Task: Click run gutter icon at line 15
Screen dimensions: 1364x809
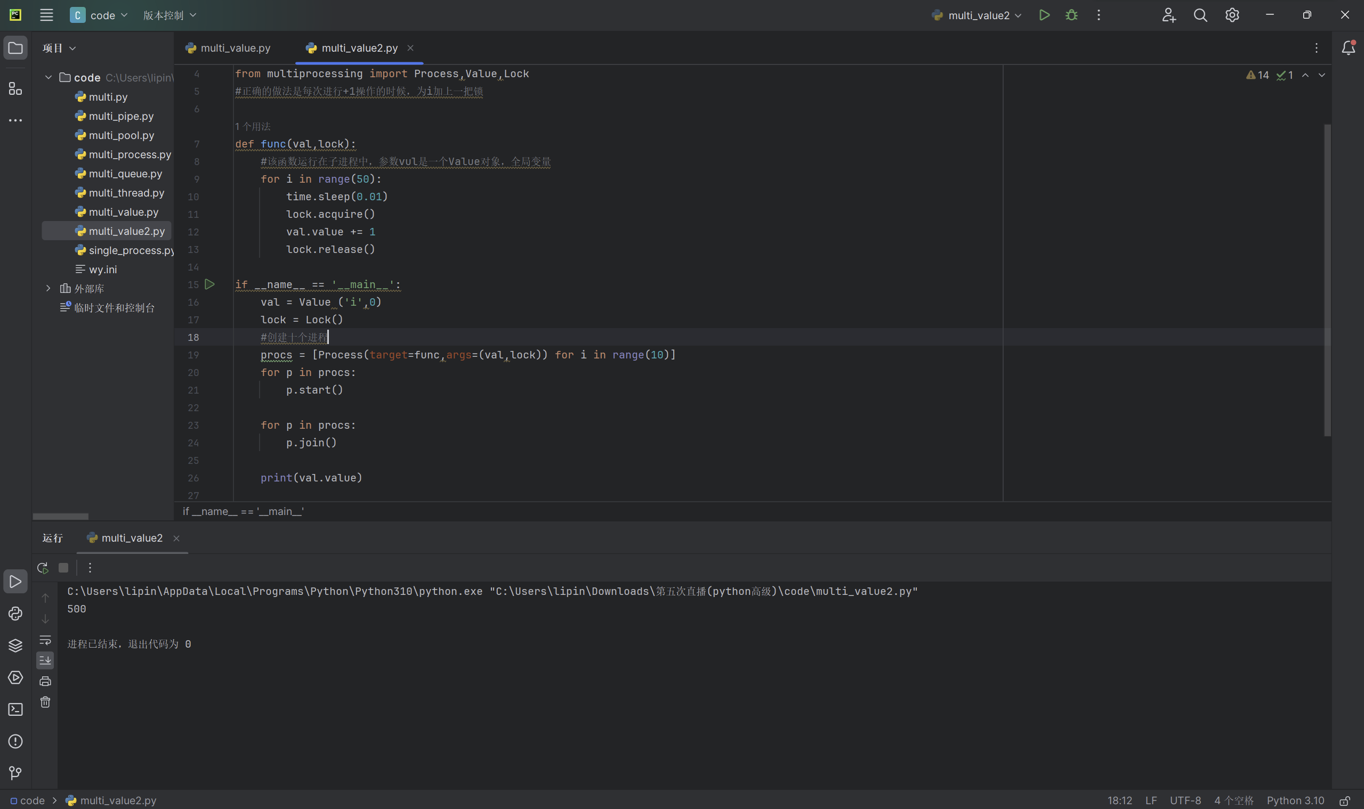Action: click(x=209, y=284)
